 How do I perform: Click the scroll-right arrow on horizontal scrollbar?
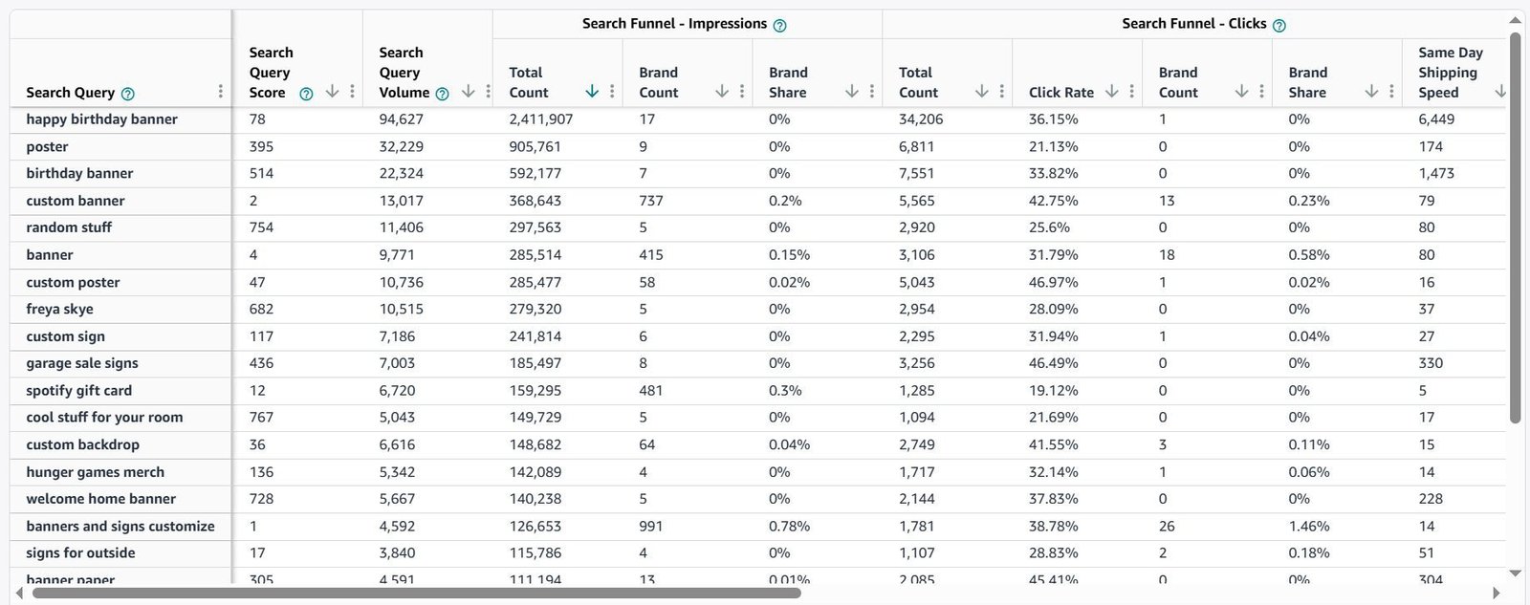point(1497,594)
